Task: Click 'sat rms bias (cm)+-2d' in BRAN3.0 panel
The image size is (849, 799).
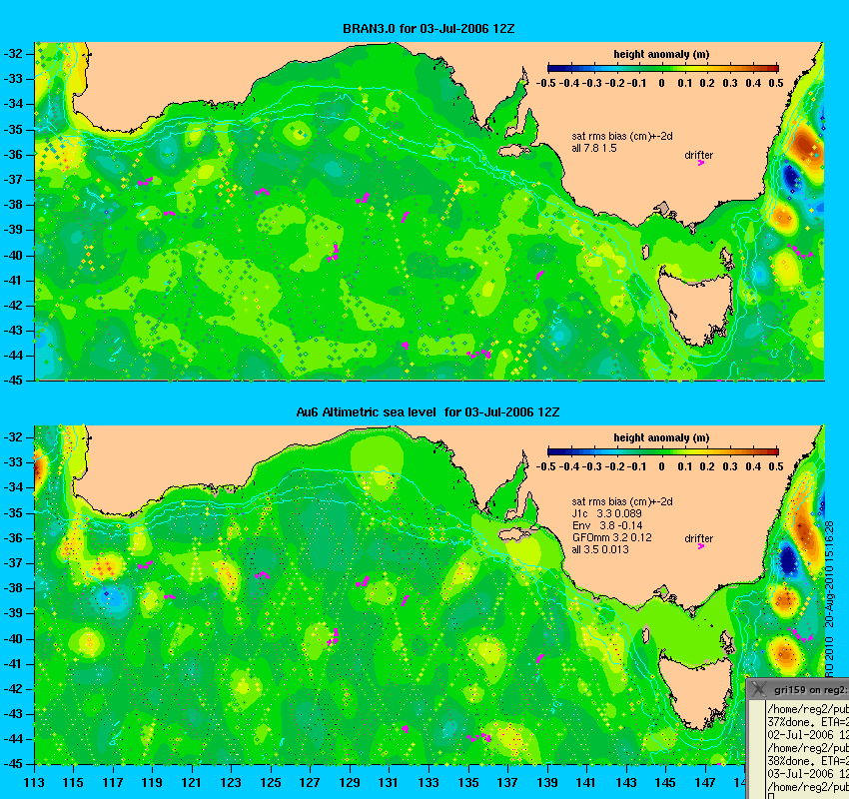Action: coord(622,137)
